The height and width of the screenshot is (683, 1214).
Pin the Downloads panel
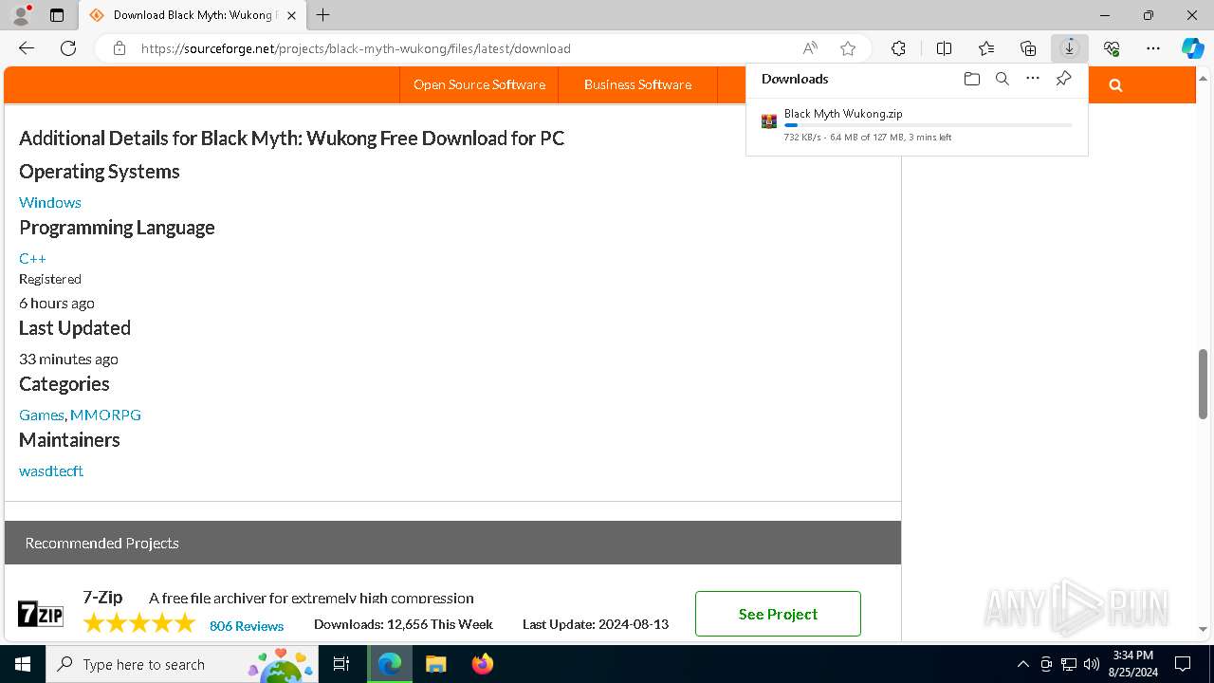(x=1063, y=79)
